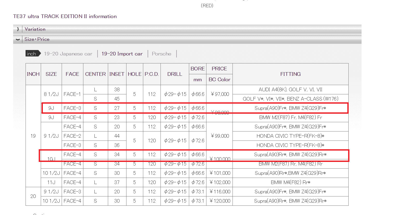Select the 20 inch row cell
400x215 pixels.
[x=33, y=196]
